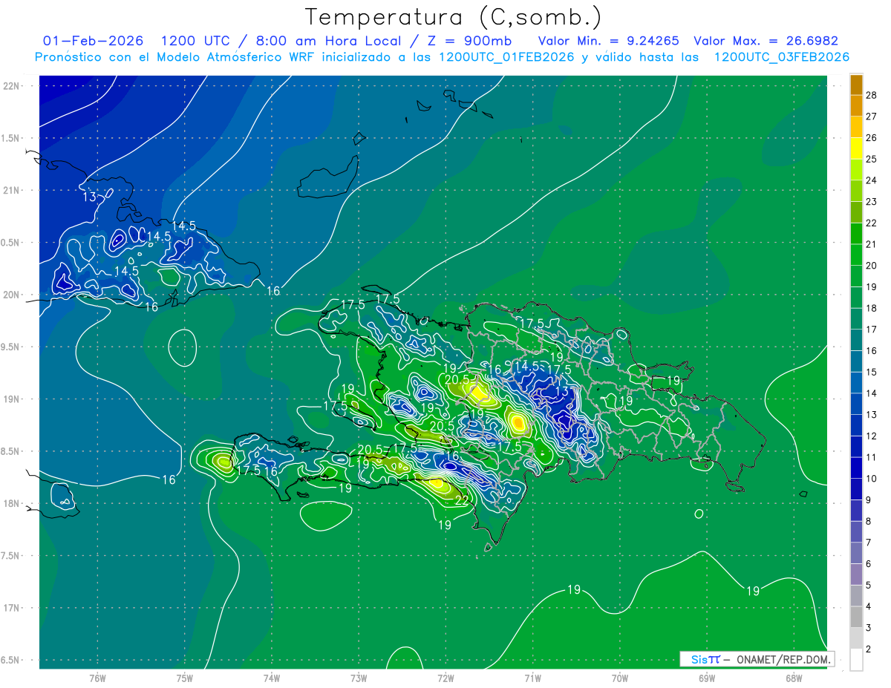Image resolution: width=891 pixels, height=688 pixels.
Task: Select the 'Valor Max. = 26.6982' text
Action: 766,41
